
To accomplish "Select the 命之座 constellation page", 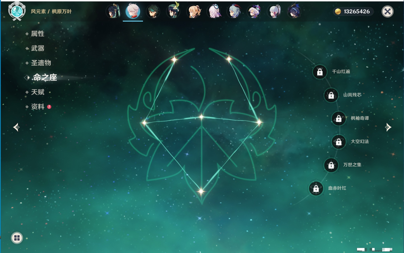I will tap(45, 77).
